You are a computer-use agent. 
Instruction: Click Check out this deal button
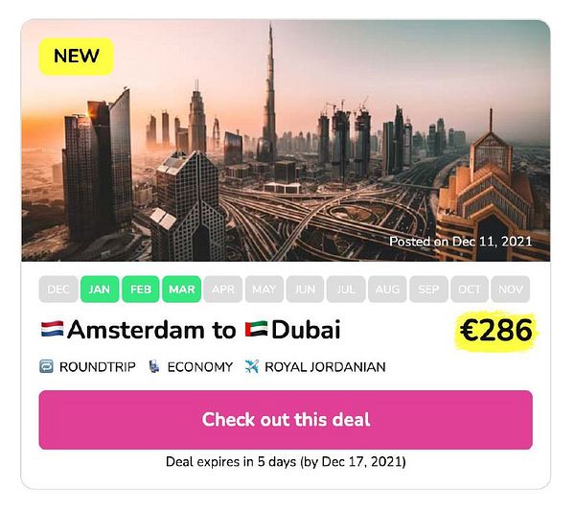286,420
